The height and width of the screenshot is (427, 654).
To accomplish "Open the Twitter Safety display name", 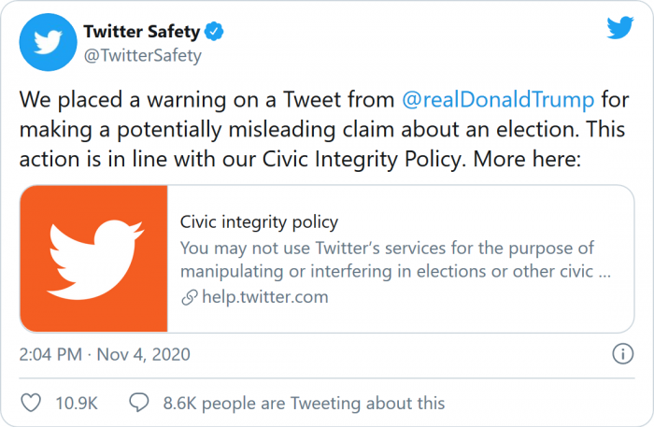I will [x=141, y=33].
